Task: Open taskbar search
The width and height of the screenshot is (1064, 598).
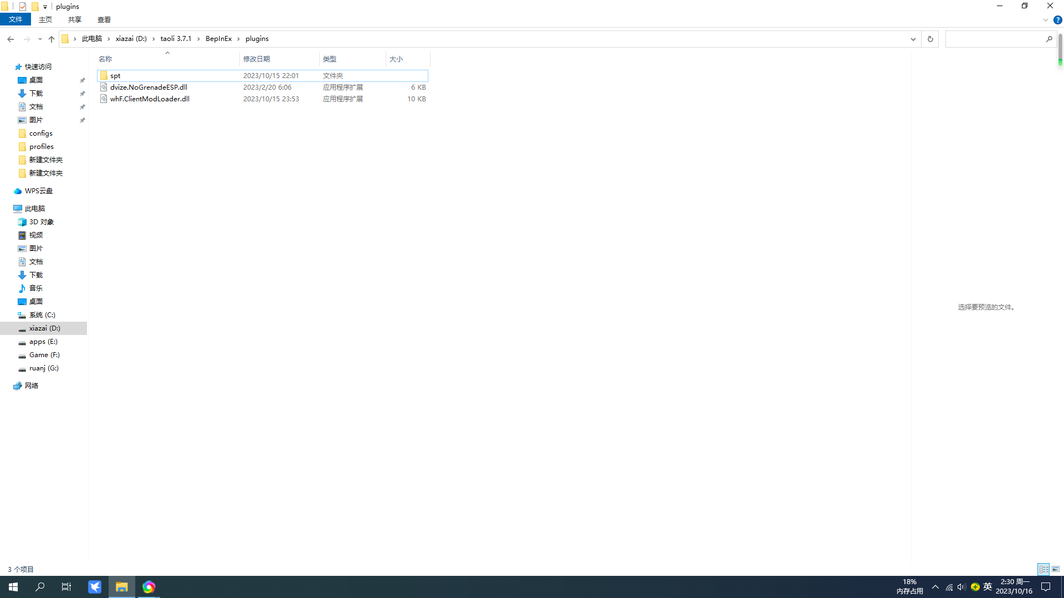Action: pyautogui.click(x=40, y=587)
